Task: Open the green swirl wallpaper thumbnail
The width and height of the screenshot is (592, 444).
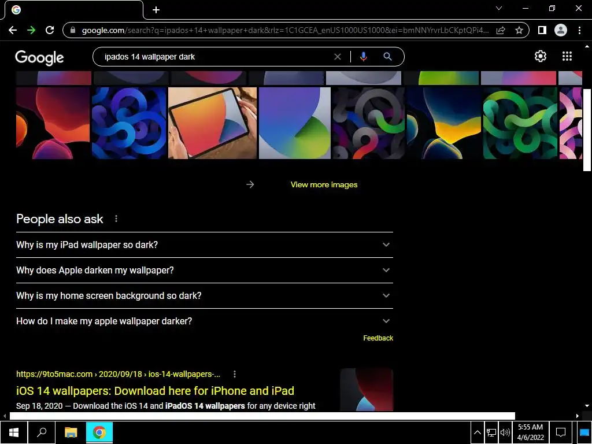Action: (520, 123)
